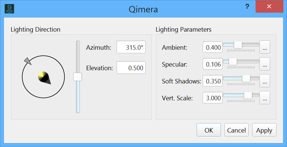Open the Specular options ellipsis button

pos(265,64)
